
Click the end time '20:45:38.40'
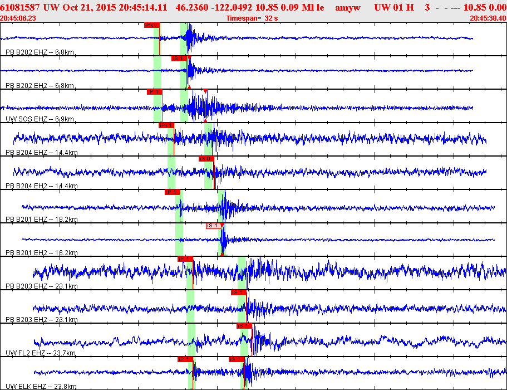click(x=488, y=18)
